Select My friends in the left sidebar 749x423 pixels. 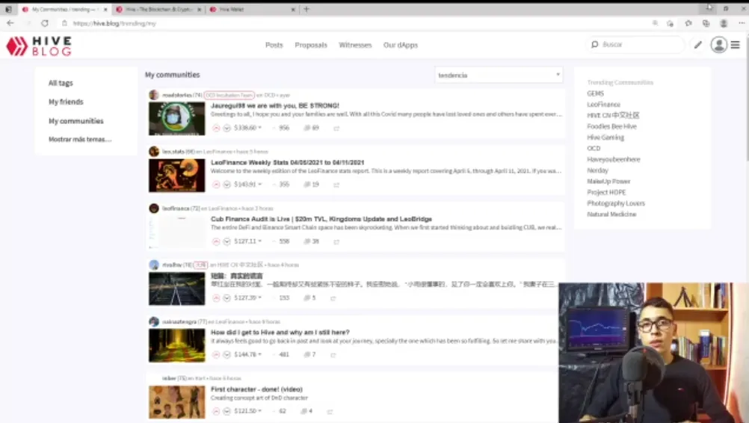pyautogui.click(x=66, y=102)
